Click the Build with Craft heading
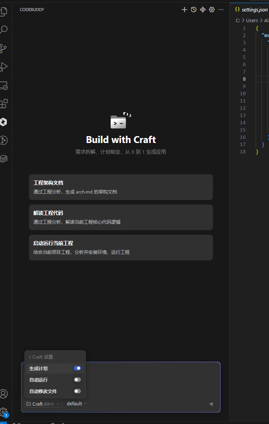The image size is (269, 424). [121, 140]
